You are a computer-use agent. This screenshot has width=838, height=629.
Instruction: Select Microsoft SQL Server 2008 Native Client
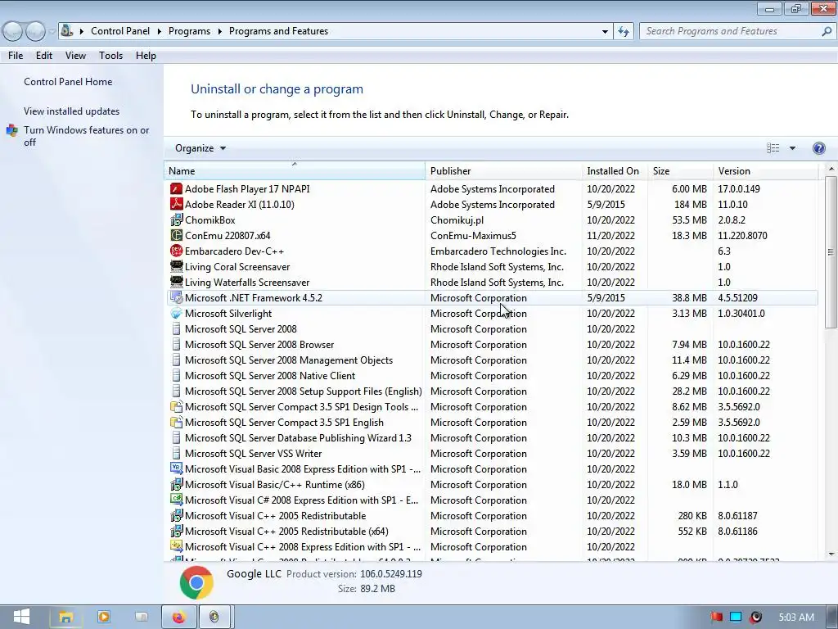click(492, 376)
